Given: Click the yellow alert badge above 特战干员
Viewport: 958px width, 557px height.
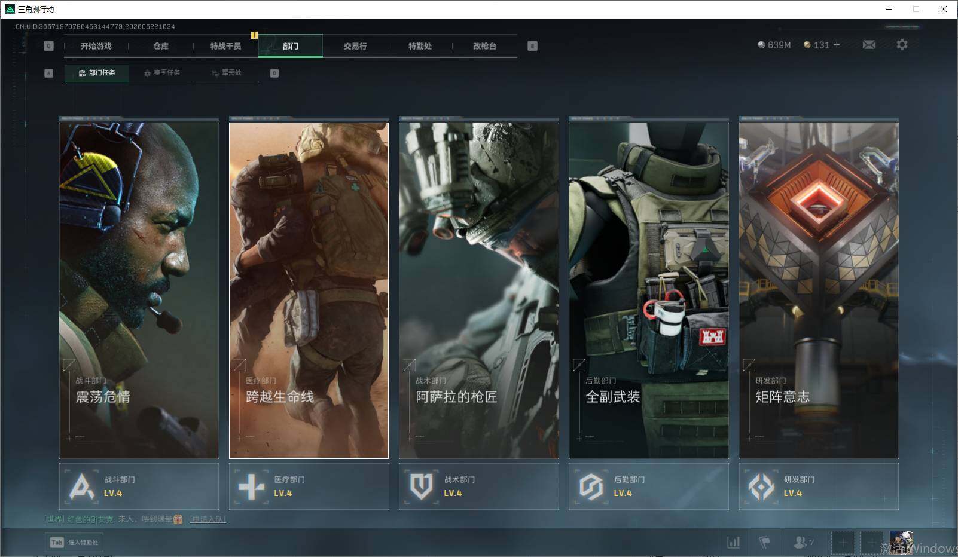Looking at the screenshot, I should pos(254,35).
